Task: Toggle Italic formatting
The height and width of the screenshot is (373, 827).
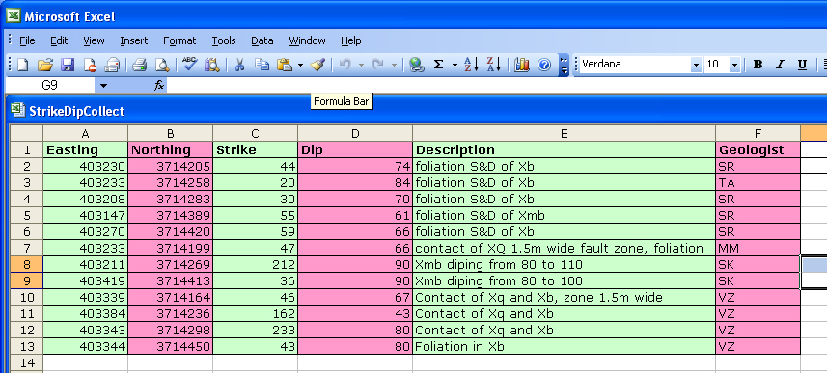Action: tap(780, 65)
